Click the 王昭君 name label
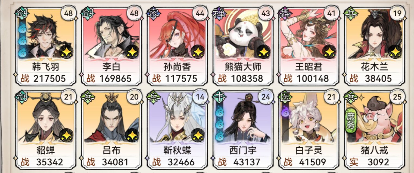 pyautogui.click(x=309, y=67)
